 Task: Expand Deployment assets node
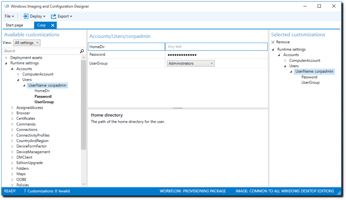pos(6,58)
